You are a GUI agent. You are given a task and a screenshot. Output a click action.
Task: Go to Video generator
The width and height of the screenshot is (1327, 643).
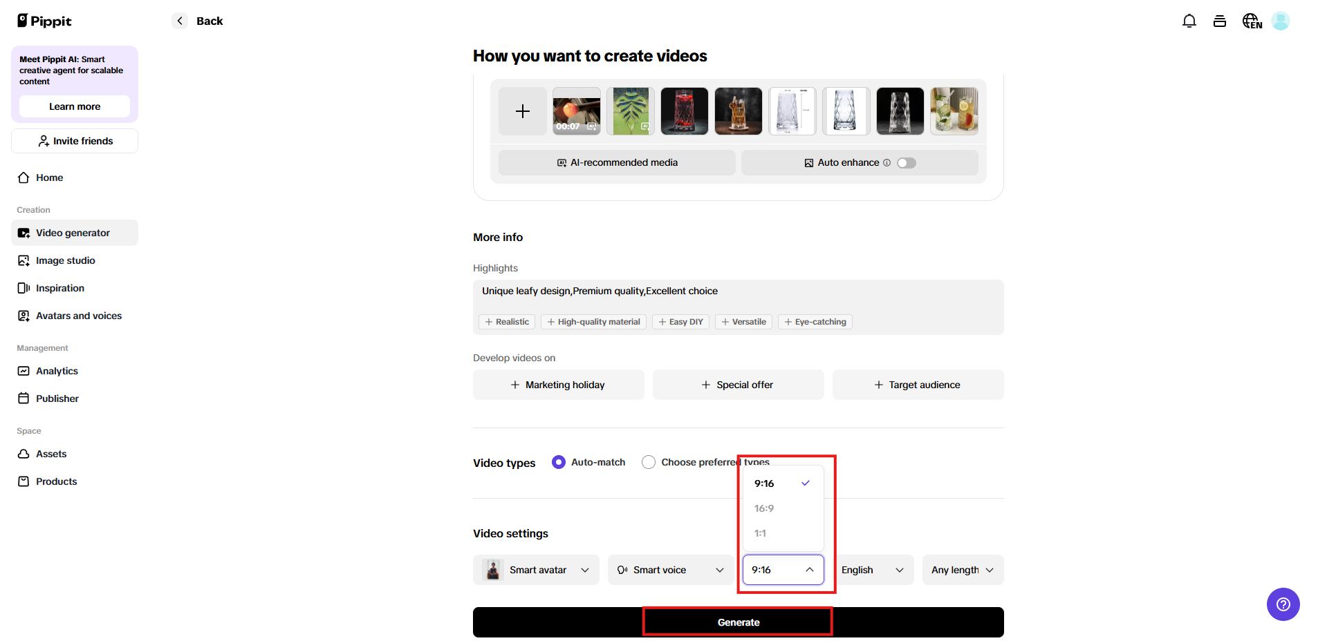point(72,233)
